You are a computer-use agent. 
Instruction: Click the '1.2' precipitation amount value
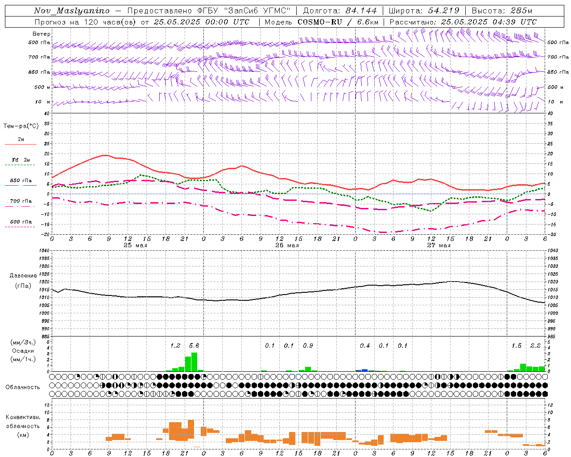[175, 345]
